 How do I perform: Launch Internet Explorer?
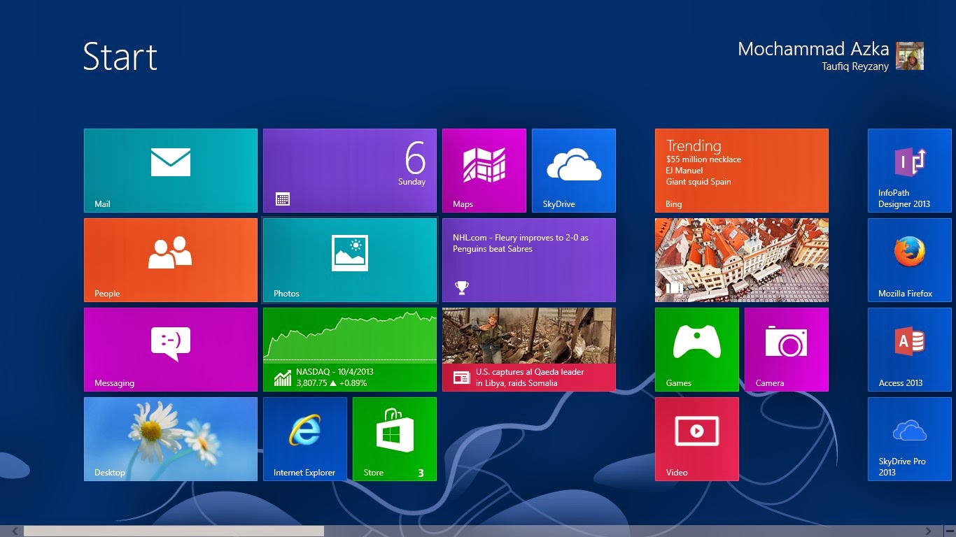pyautogui.click(x=305, y=439)
